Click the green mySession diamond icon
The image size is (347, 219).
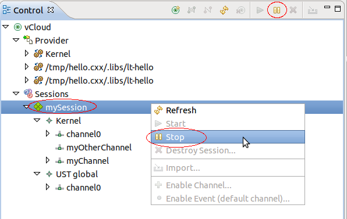pos(38,107)
